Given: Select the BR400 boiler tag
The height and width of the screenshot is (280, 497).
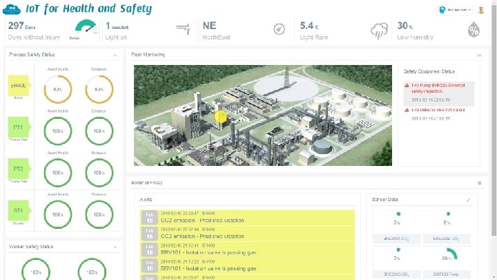Looking at the screenshot, I should coord(19,86).
